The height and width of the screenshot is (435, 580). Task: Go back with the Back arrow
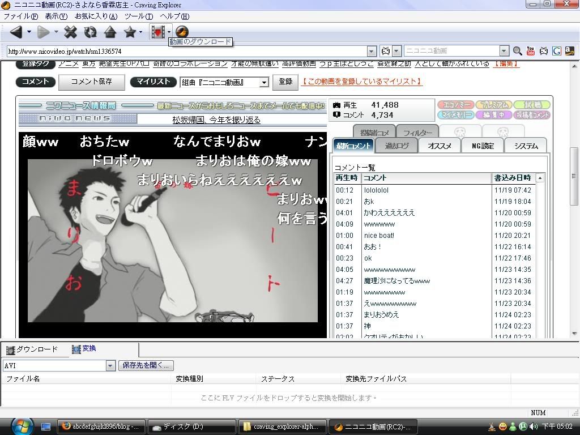point(16,32)
